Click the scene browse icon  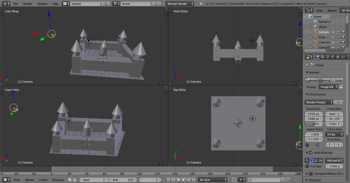[x=116, y=4]
